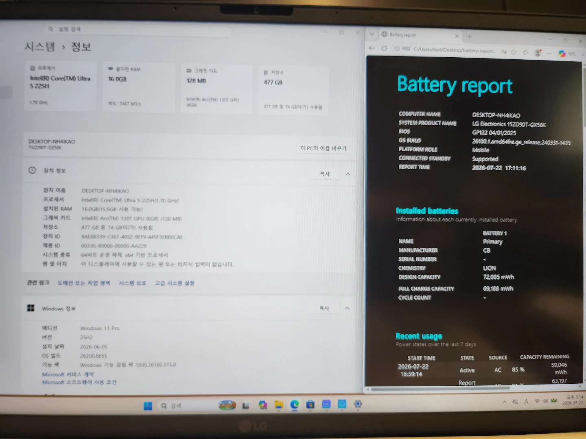The image size is (586, 439).
Task: Open Edge Settings and more menu
Action: click(549, 53)
